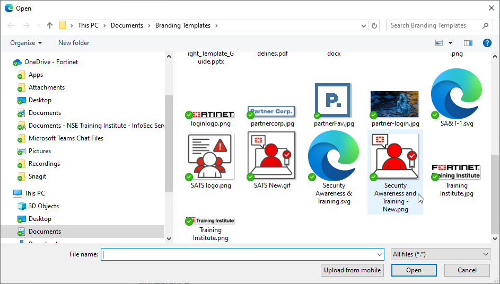
Task: Select Documents under OneDrive - Fortinet
Action: 45,113
